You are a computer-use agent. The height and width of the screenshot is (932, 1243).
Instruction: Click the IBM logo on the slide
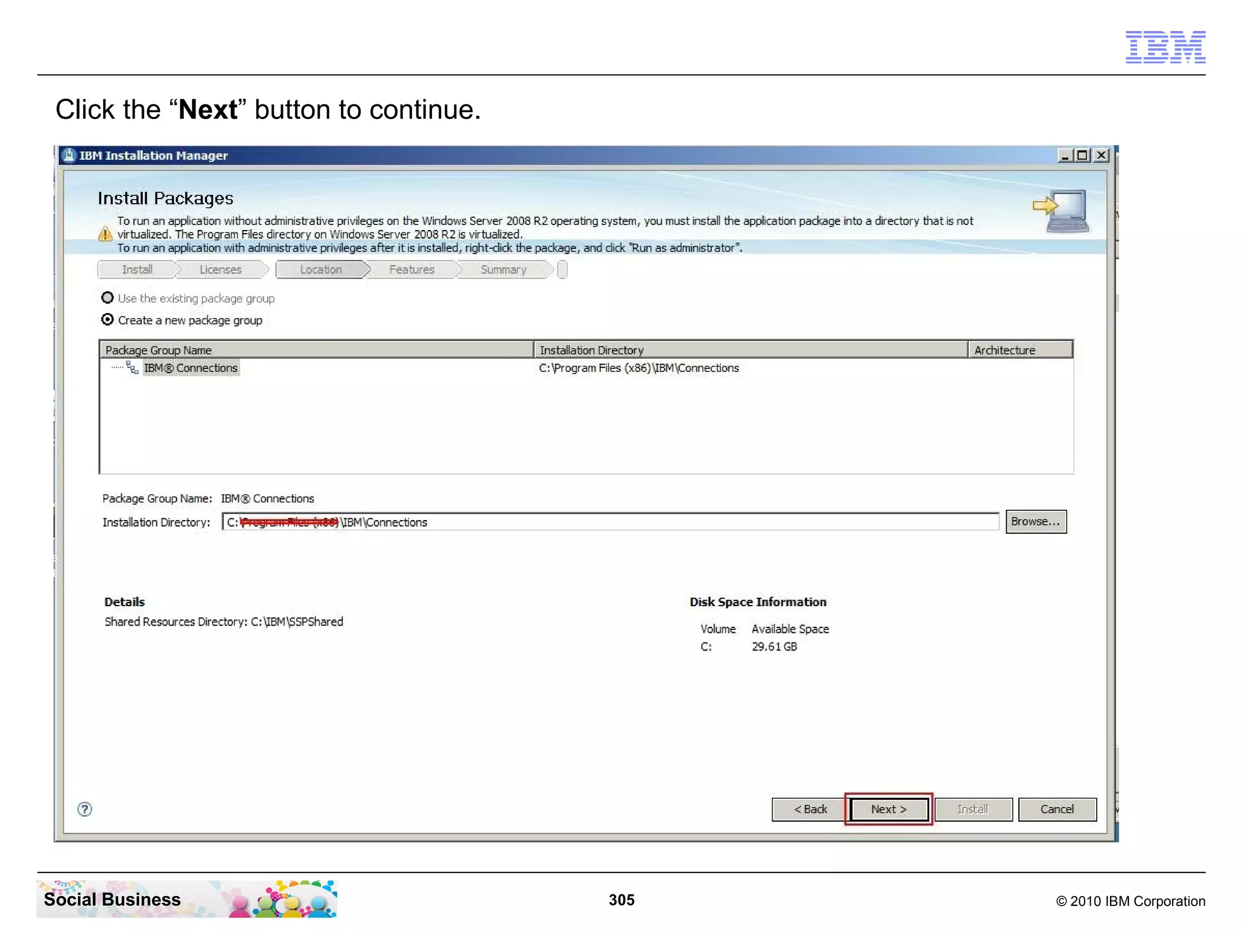1165,47
